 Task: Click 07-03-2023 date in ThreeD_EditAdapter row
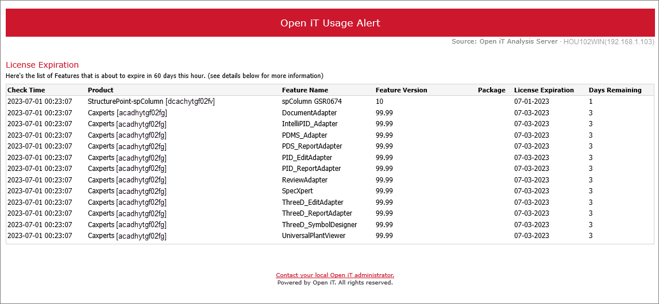click(531, 202)
